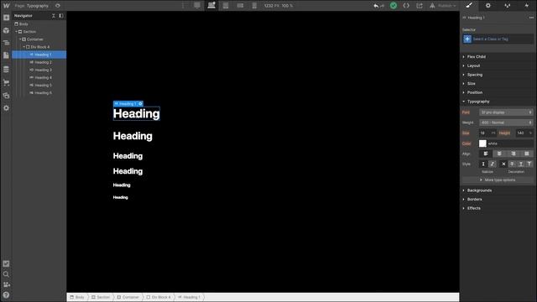Switch to large desktop breakpoint
The width and height of the screenshot is (537, 302).
(x=197, y=6)
